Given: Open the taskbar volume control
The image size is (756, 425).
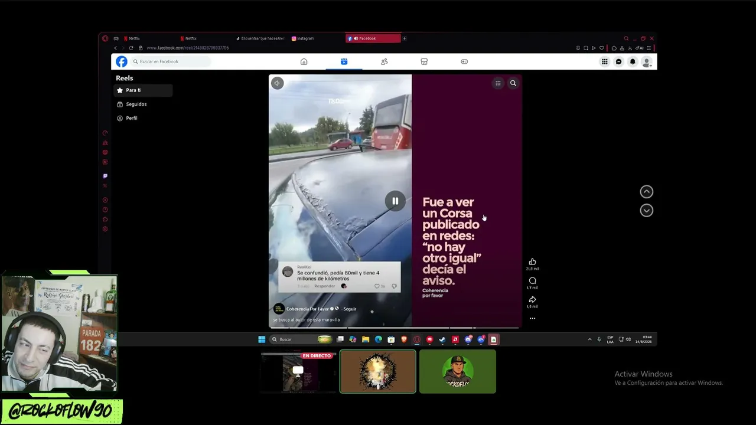Looking at the screenshot, I should [628, 339].
